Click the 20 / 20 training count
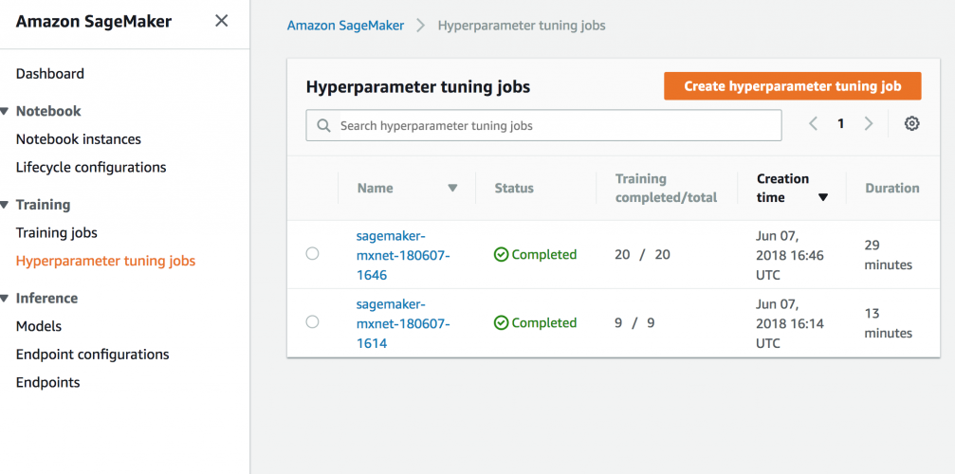The height and width of the screenshot is (474, 955). click(x=643, y=255)
